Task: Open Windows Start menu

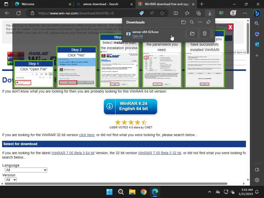Action: point(109,192)
